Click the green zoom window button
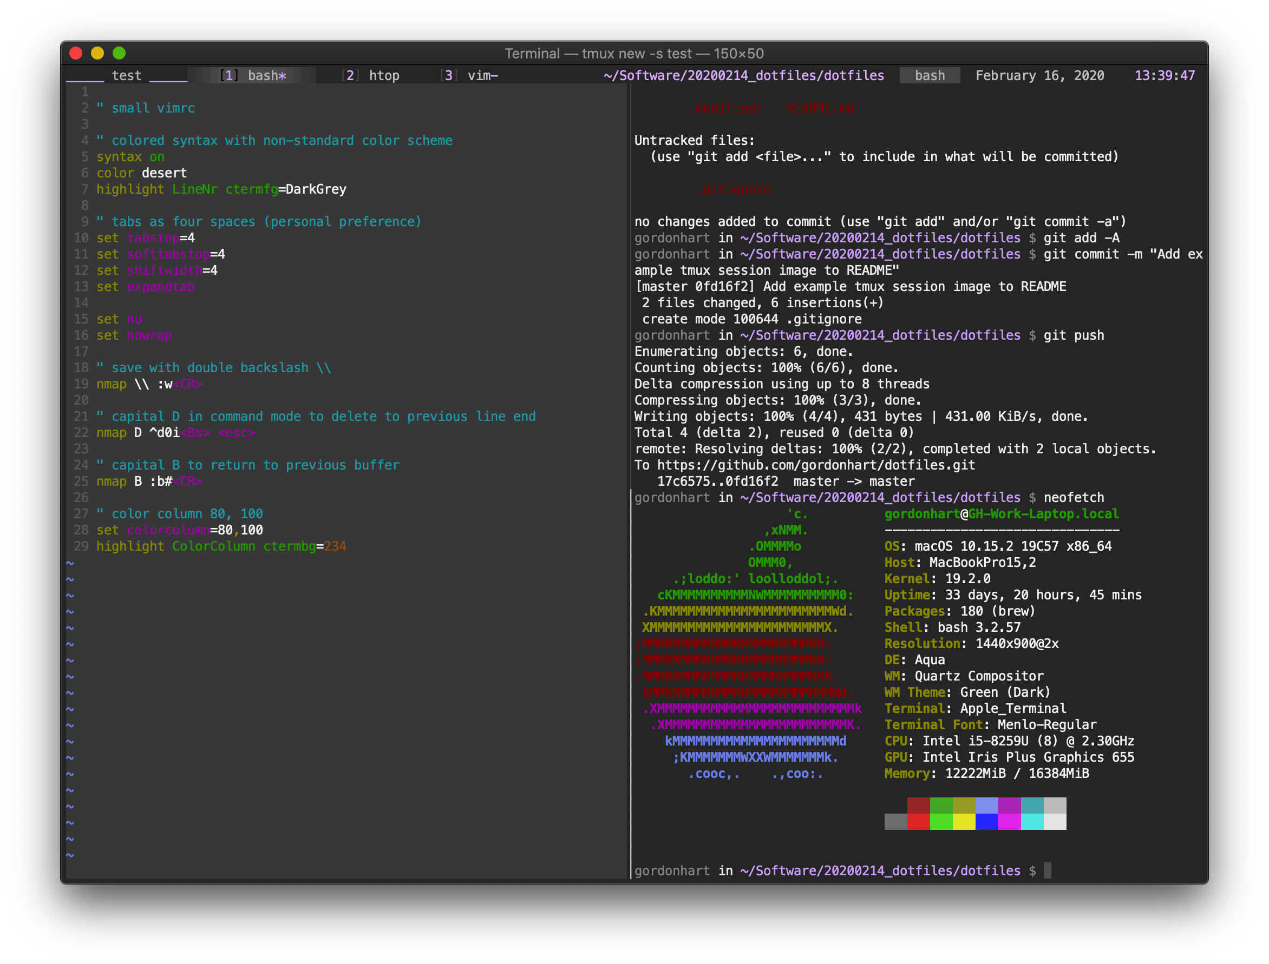Image resolution: width=1269 pixels, height=964 pixels. click(120, 54)
